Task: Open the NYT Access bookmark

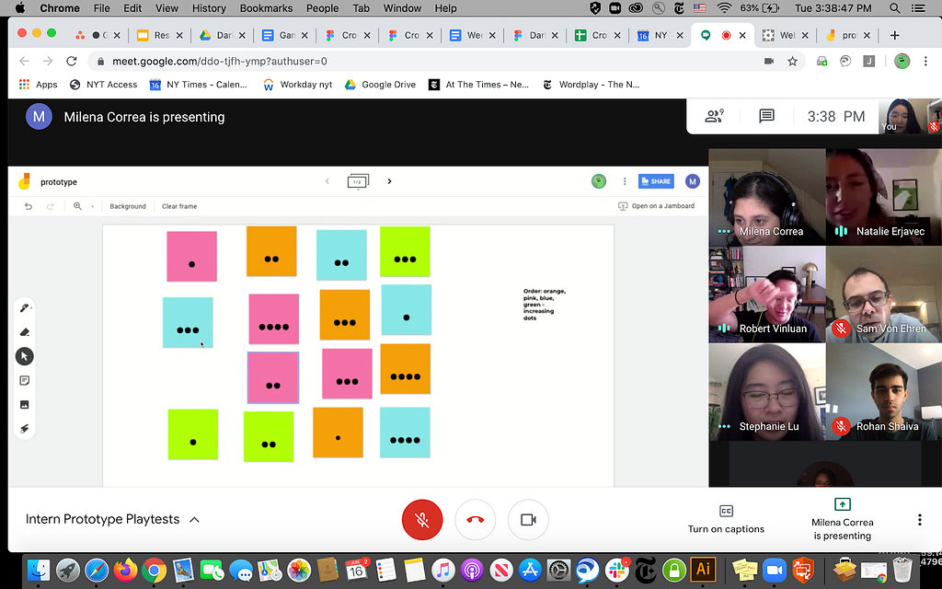Action: 103,84
